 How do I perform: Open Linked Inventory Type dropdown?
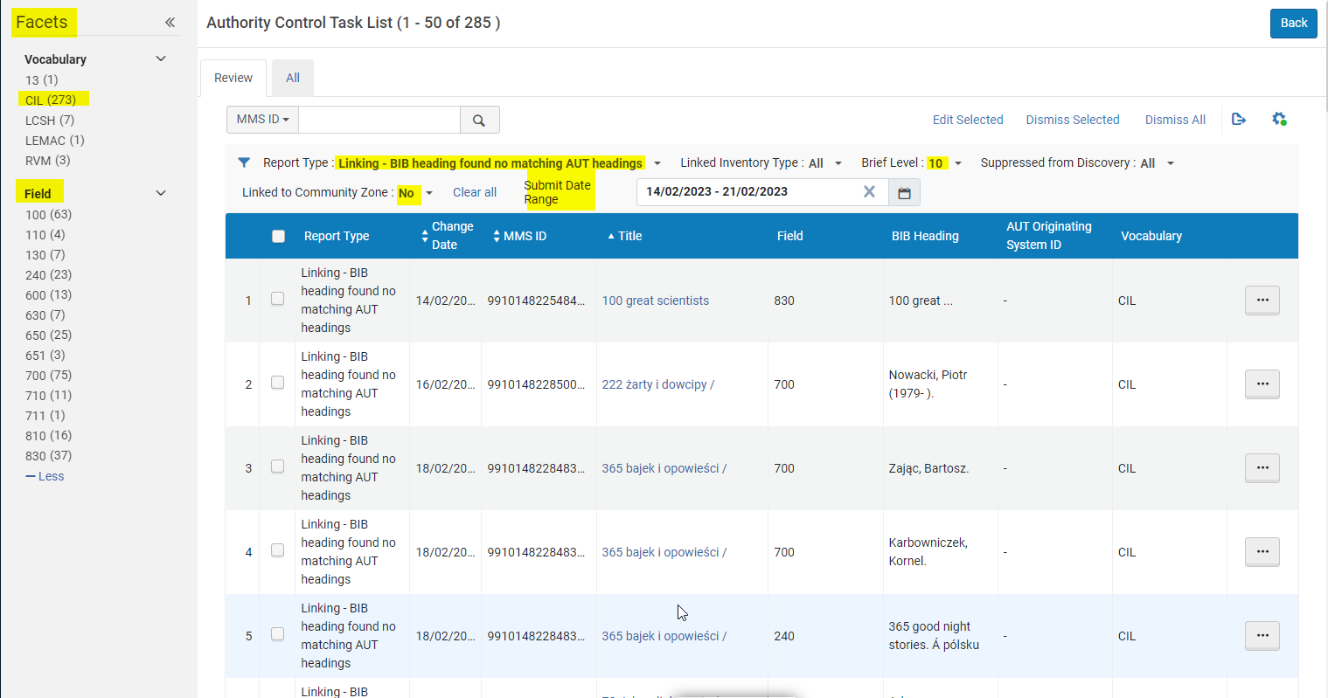(x=838, y=163)
